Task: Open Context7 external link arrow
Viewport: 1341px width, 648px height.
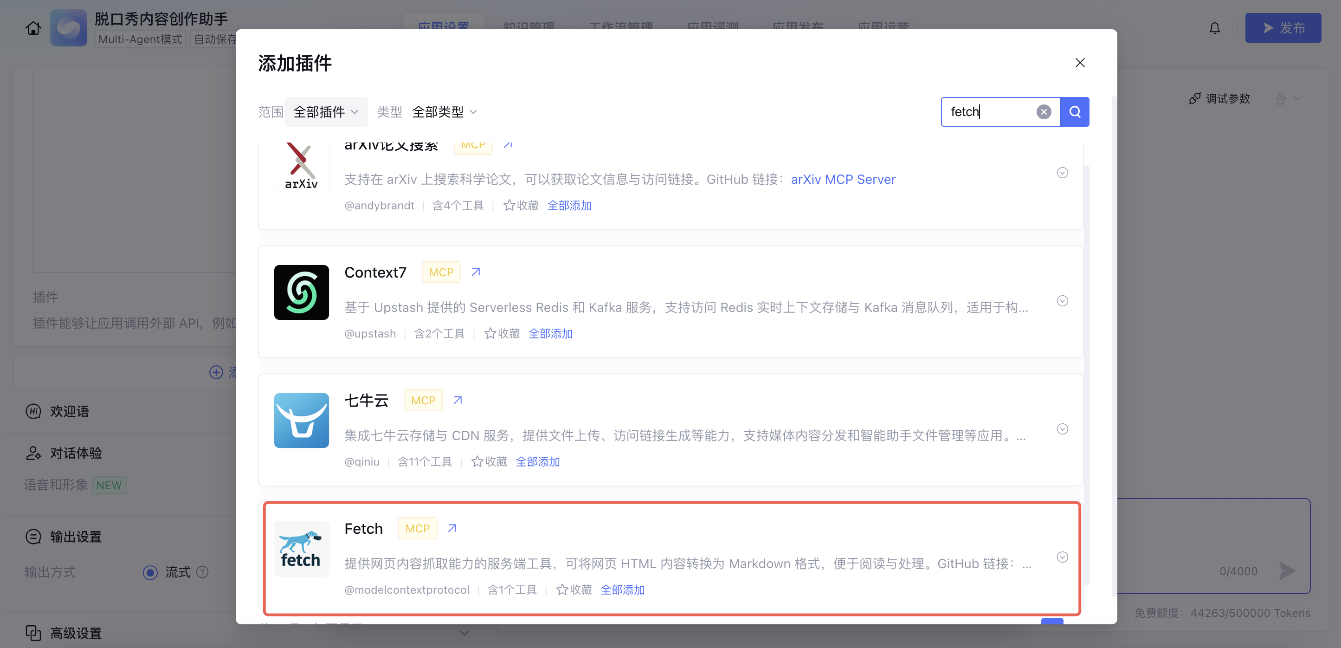Action: pos(475,272)
